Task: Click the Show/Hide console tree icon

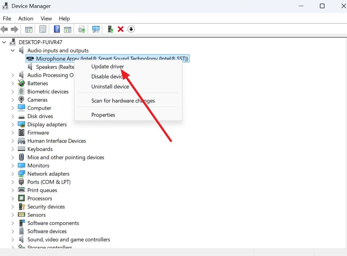Action: tap(29, 29)
